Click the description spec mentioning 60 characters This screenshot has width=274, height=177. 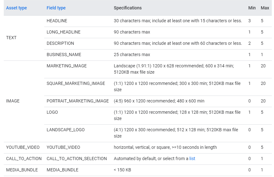[x=178, y=43]
